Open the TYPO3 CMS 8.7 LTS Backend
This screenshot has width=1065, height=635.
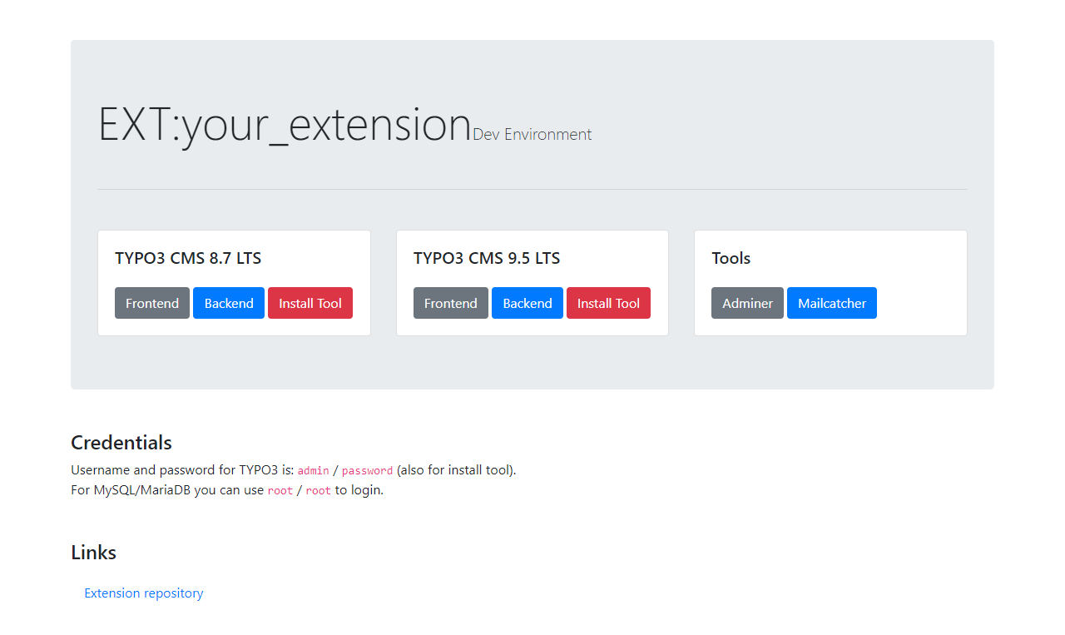pyautogui.click(x=229, y=303)
